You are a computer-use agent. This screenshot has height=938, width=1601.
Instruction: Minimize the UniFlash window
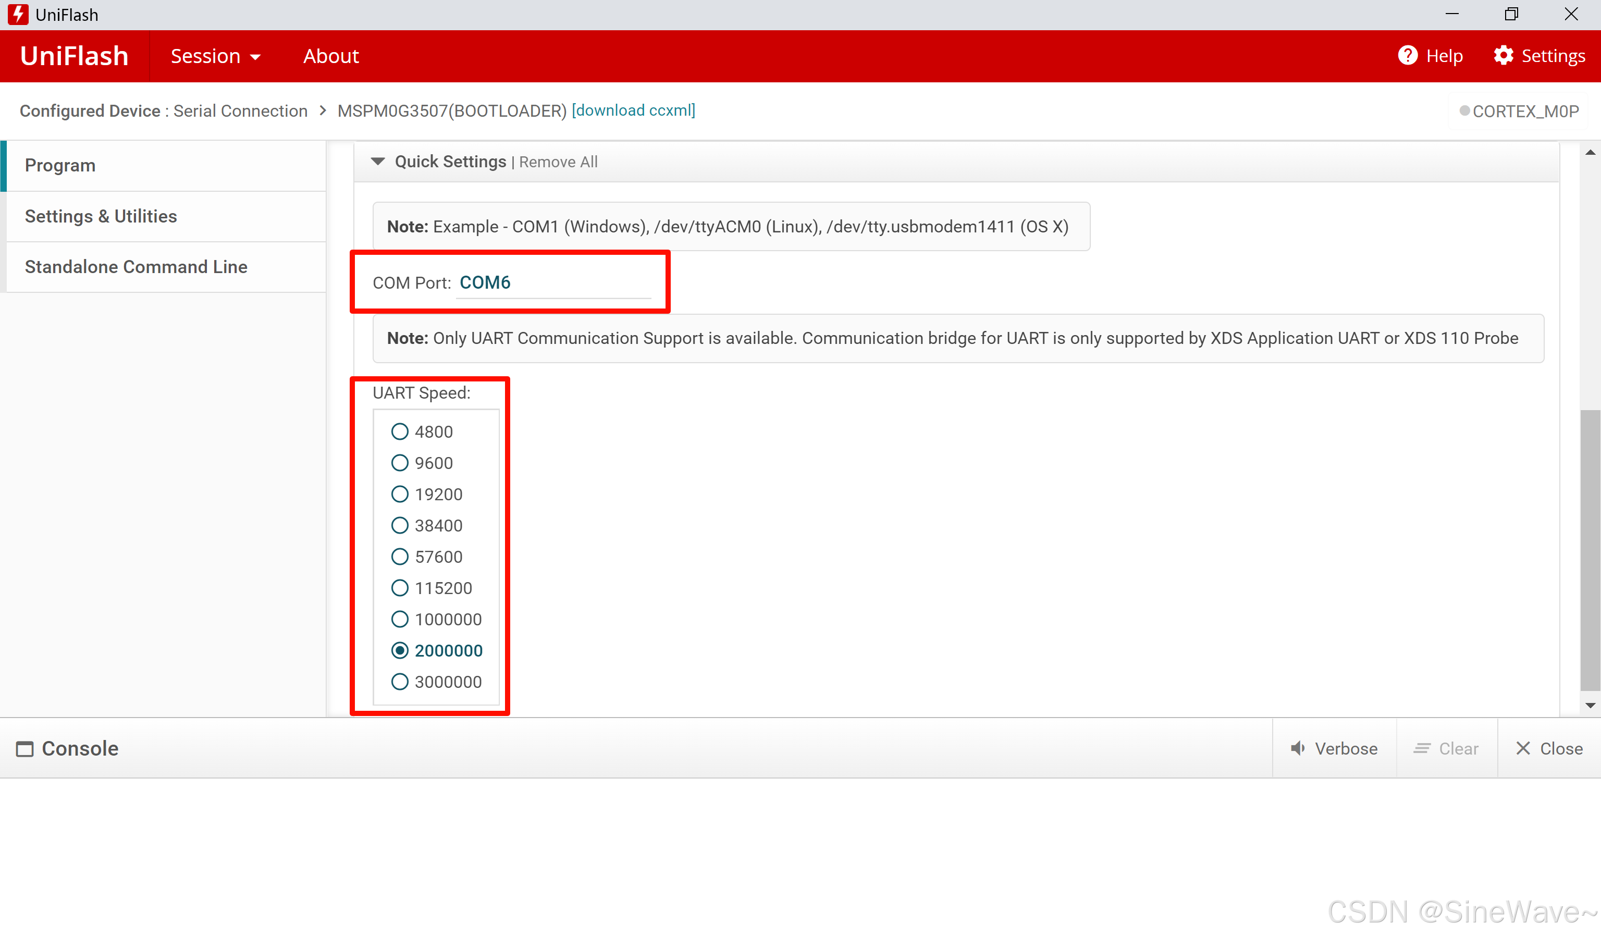click(1452, 14)
